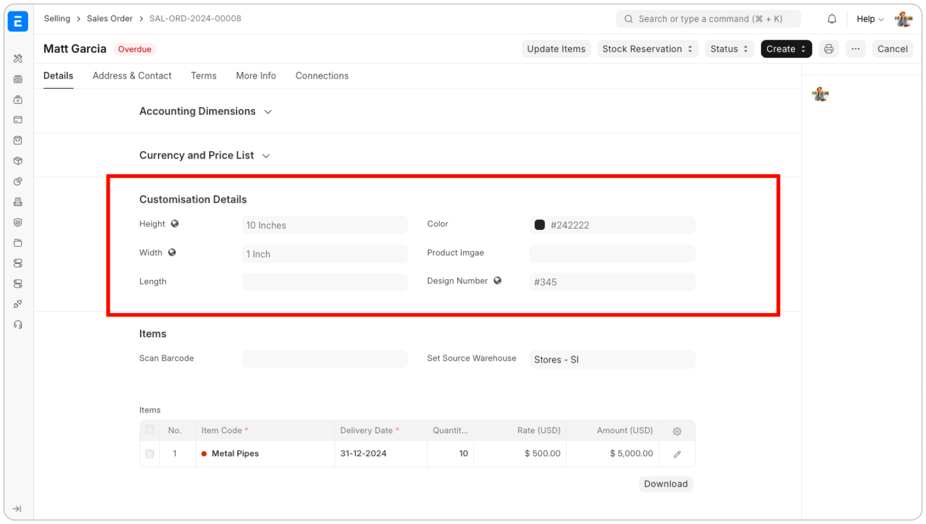Viewport: 926px width, 524px height.
Task: Expand the Accounting Dimensions section
Action: (x=206, y=111)
